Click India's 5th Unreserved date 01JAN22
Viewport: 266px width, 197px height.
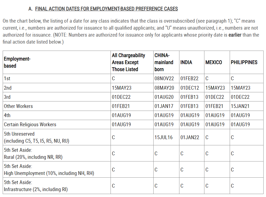point(190,138)
